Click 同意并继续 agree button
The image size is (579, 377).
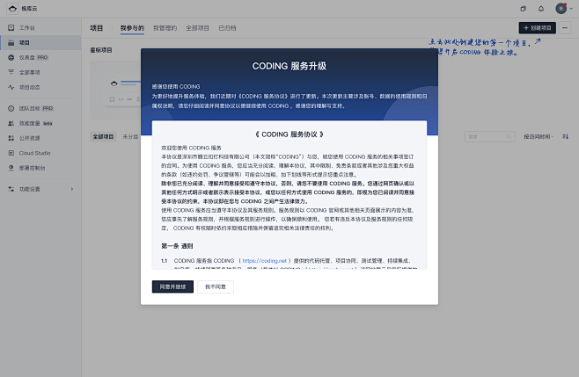coord(172,286)
